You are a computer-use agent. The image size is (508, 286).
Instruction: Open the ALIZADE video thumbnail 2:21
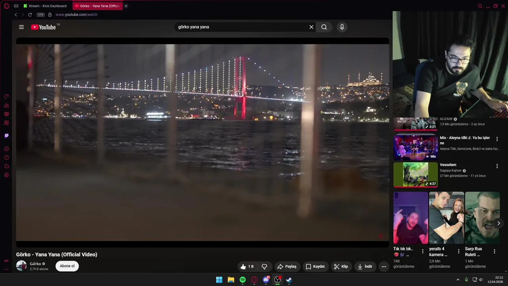click(x=416, y=124)
